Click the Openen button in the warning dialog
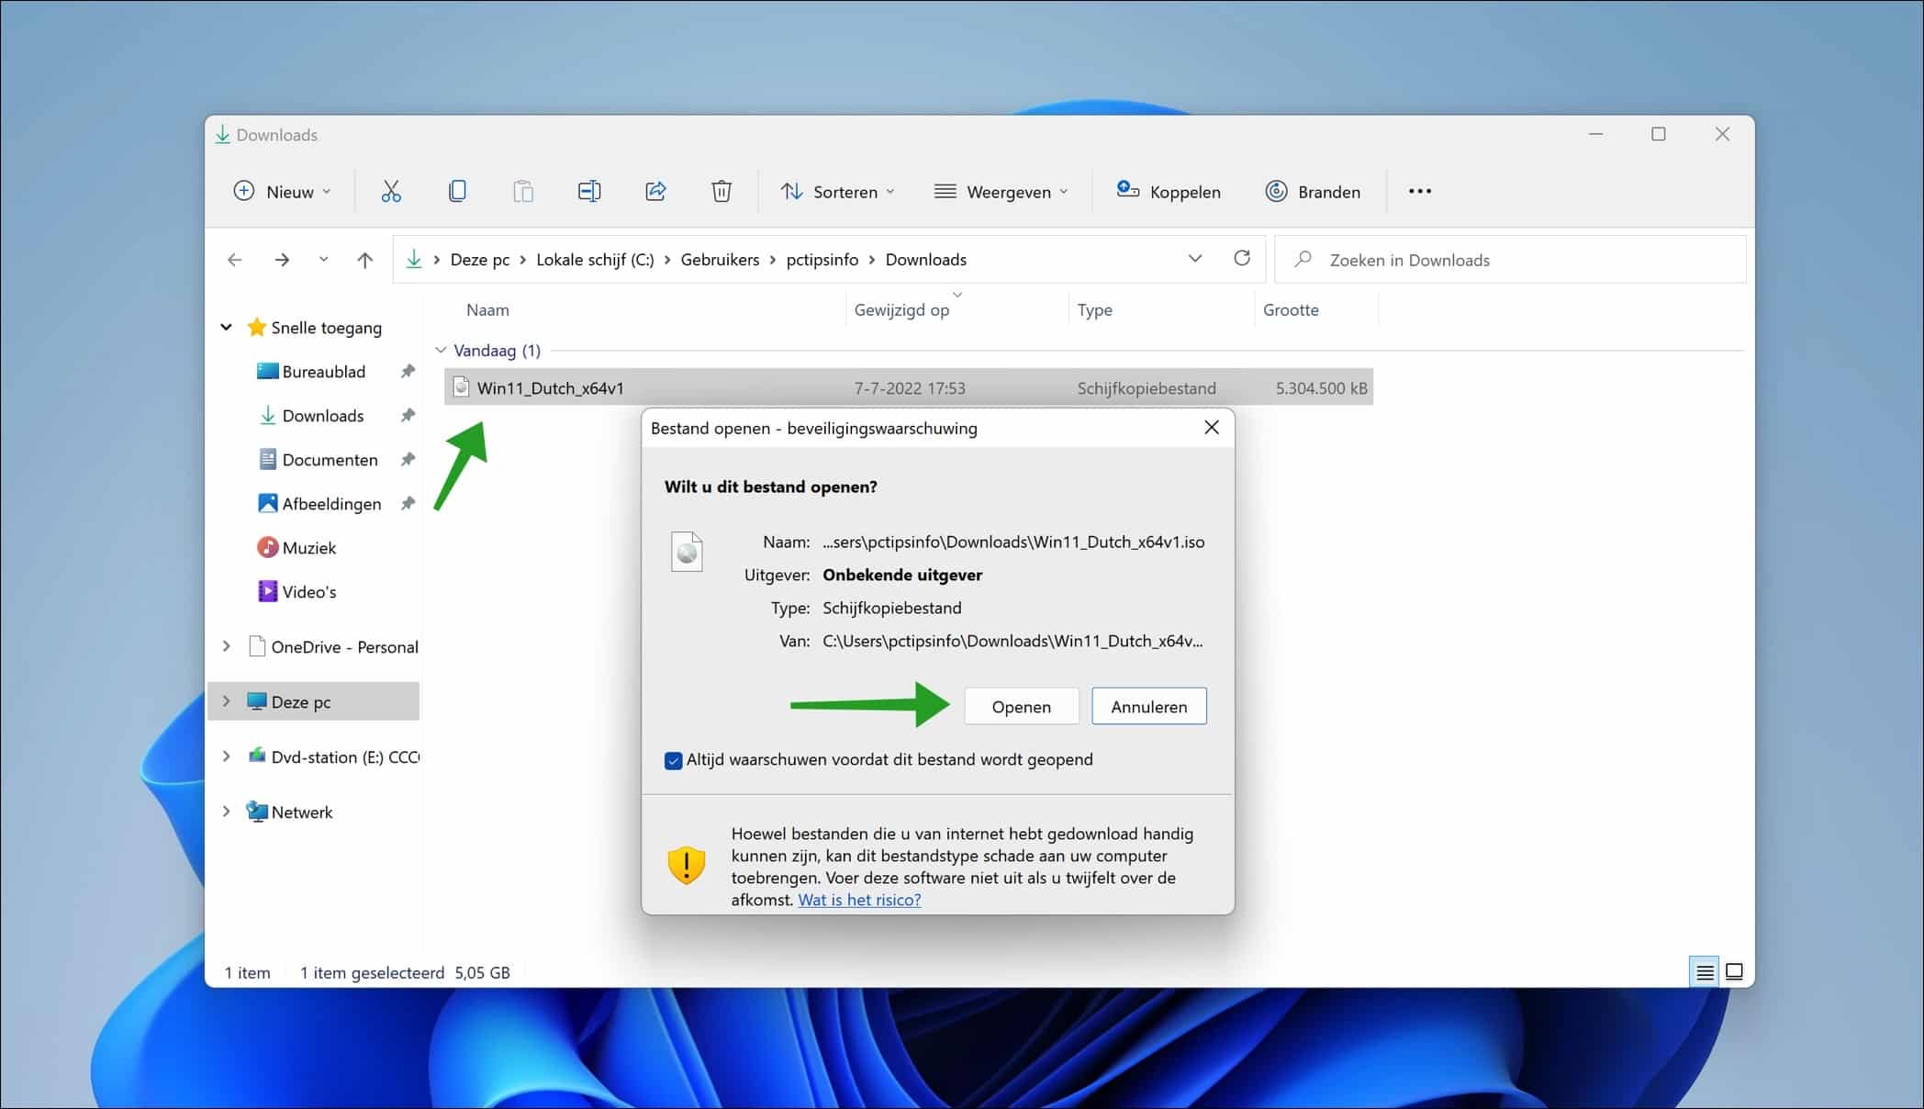1924x1109 pixels. click(x=1021, y=706)
